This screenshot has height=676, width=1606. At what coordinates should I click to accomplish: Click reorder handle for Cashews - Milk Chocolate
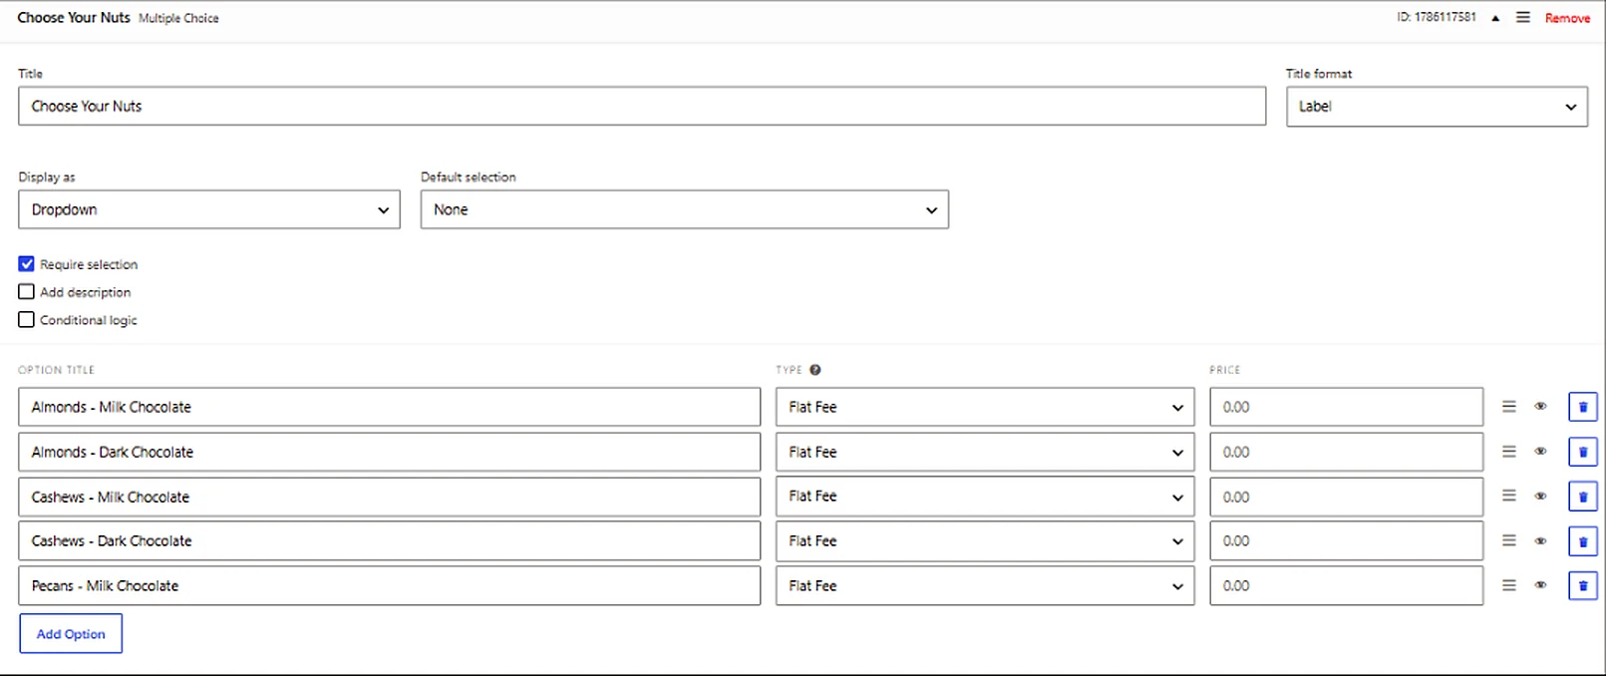[x=1509, y=496]
